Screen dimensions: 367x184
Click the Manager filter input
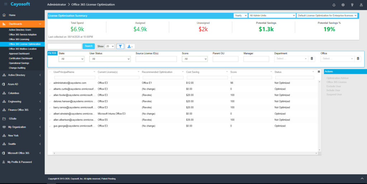tap(256, 59)
